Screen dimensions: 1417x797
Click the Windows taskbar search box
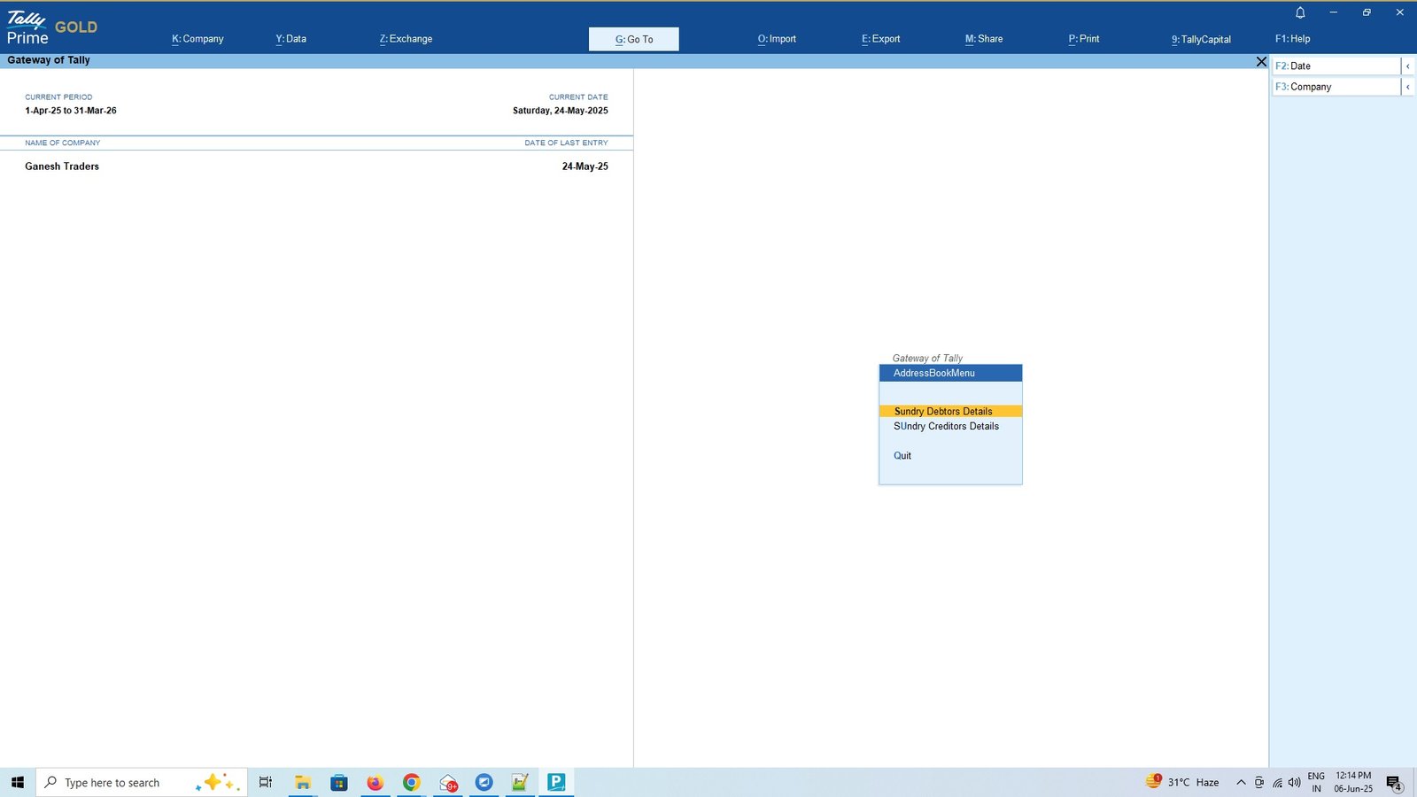141,782
